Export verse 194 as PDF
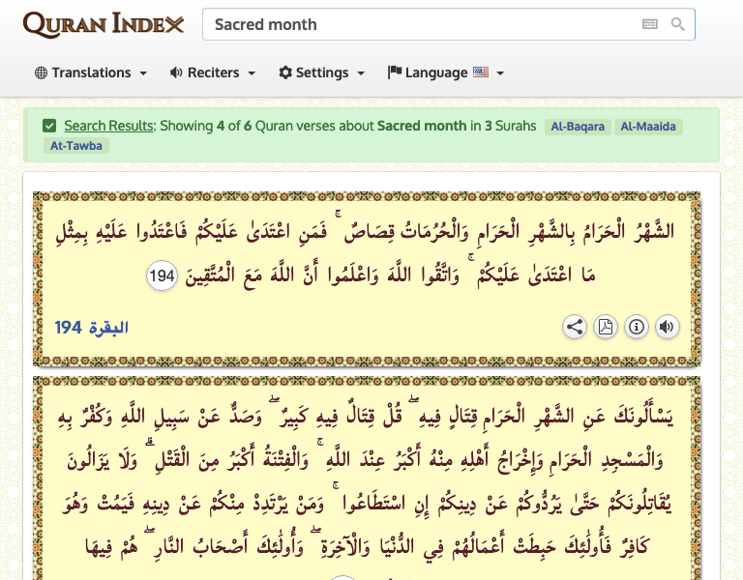Screen dimensions: 743x580 point(605,327)
